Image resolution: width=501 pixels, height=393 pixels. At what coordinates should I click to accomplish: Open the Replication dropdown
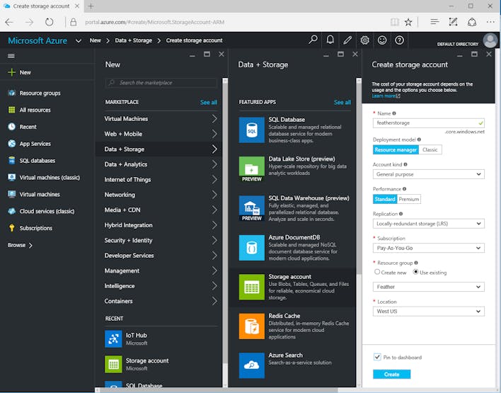[x=429, y=224]
